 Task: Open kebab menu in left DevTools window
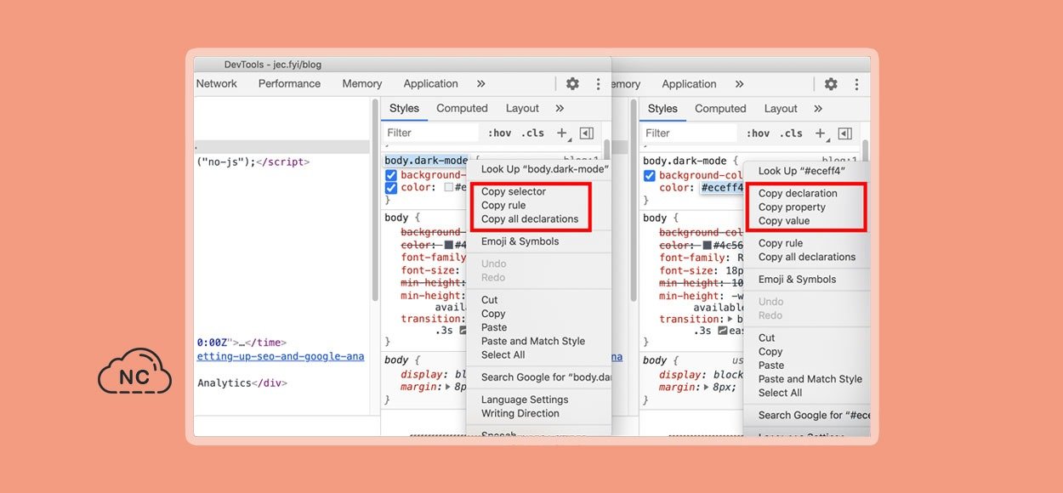[598, 83]
